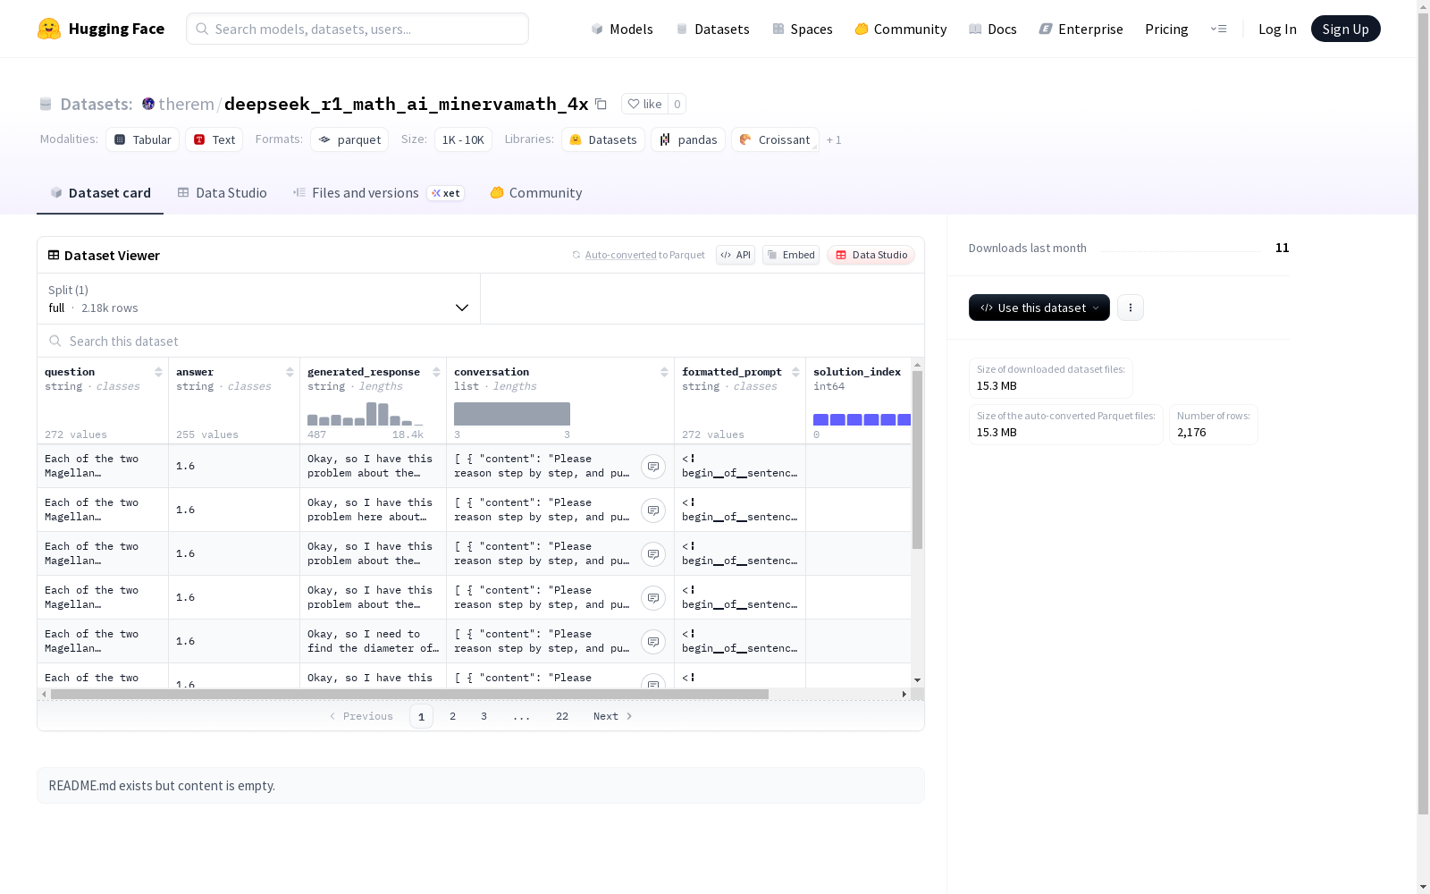Click first row question cell
Screen dimensions: 1430x894
tap(103, 466)
